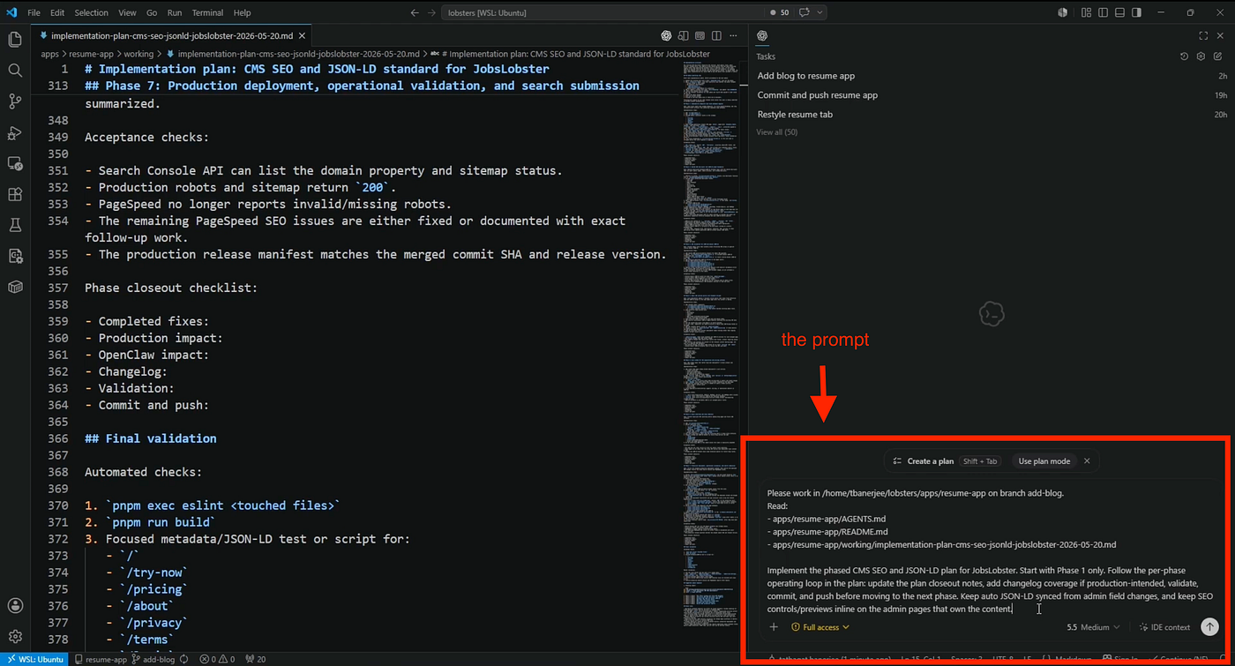The image size is (1235, 666).
Task: Open the 5.5 Medium model dropdown
Action: [x=1093, y=627]
